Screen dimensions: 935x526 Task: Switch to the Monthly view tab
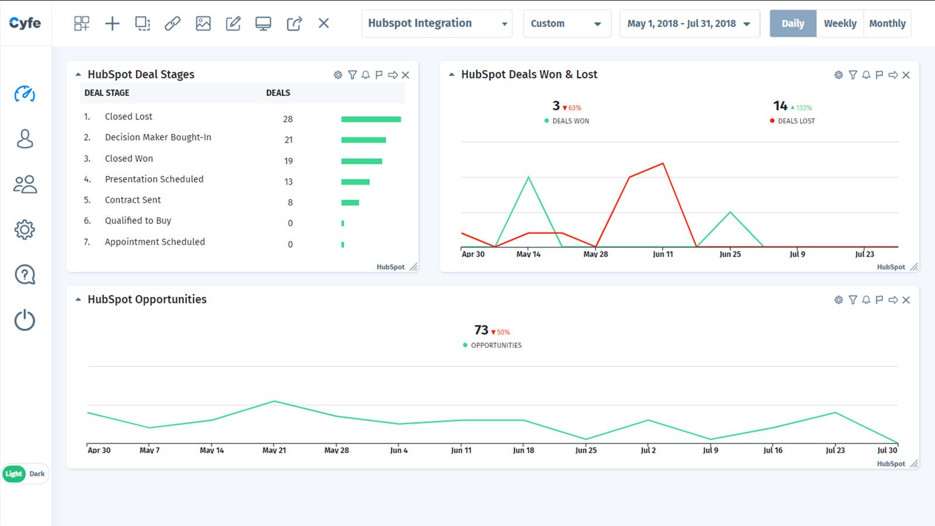click(x=887, y=23)
